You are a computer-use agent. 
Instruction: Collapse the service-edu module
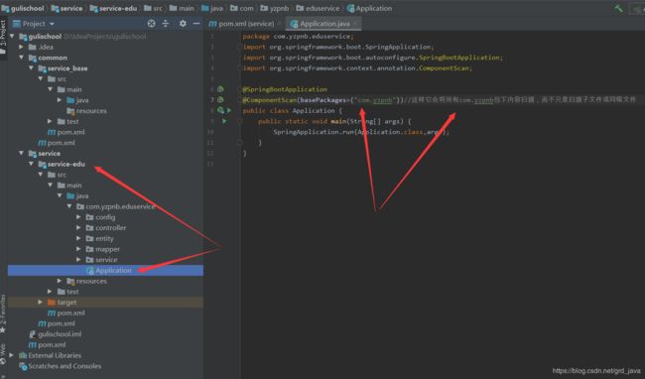tap(32, 164)
